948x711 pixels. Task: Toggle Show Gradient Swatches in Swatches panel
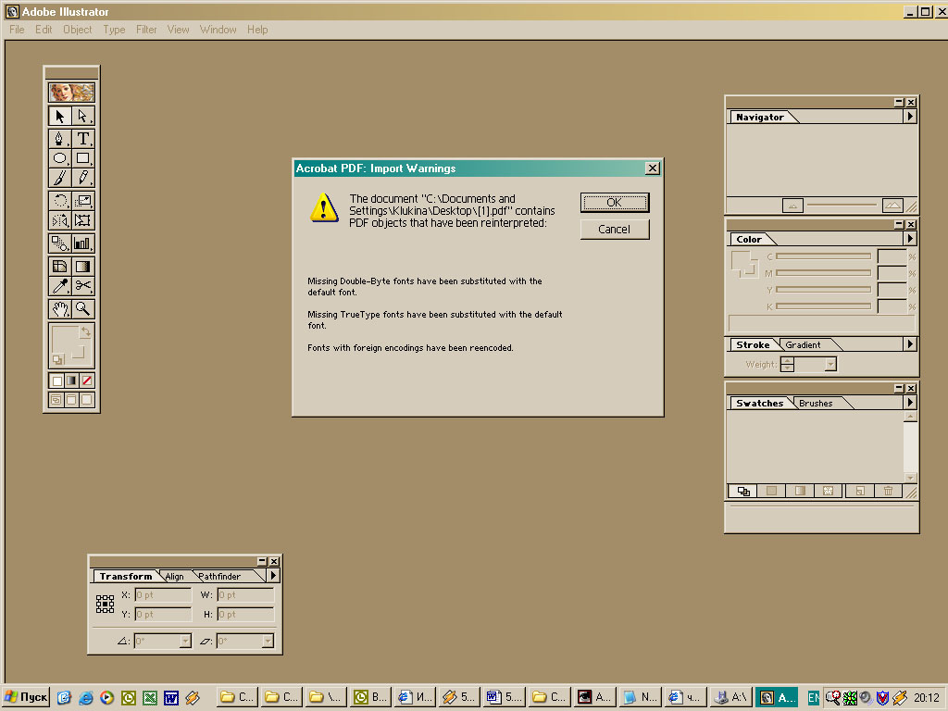(x=800, y=491)
